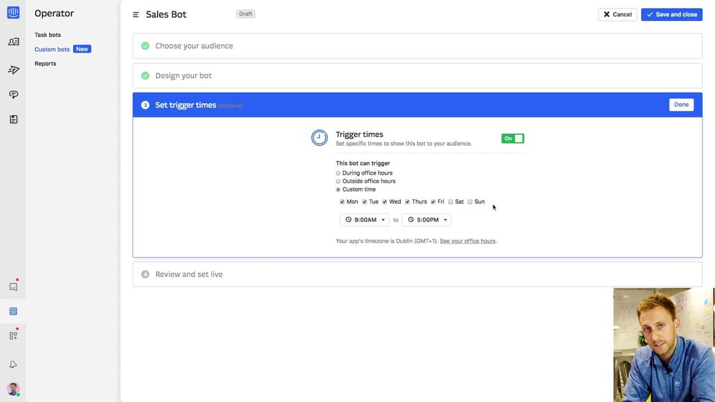The width and height of the screenshot is (715, 402).
Task: Click the Save and close button
Action: tap(671, 14)
